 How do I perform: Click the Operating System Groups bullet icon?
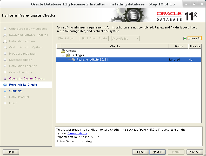5,78
